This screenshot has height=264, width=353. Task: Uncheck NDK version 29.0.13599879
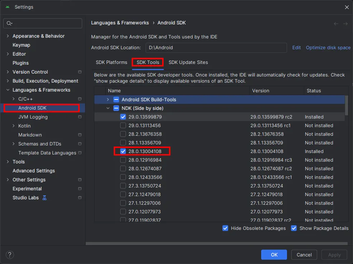pos(123,117)
